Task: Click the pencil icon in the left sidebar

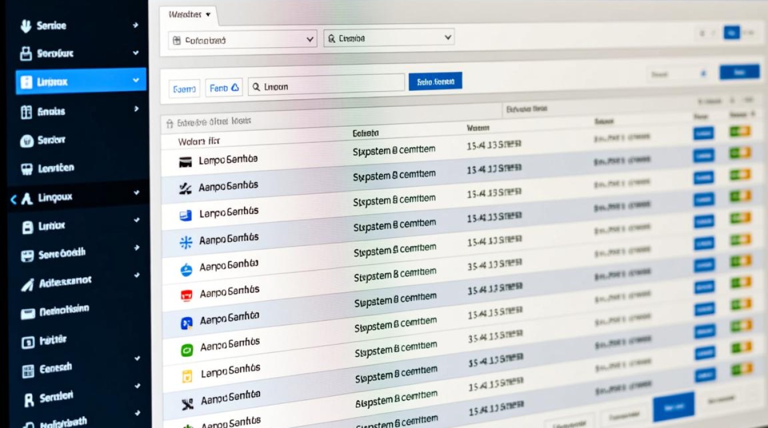Action: pyautogui.click(x=27, y=284)
